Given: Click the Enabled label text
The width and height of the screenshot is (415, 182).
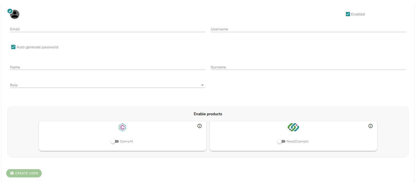Looking at the screenshot, I should click(358, 14).
